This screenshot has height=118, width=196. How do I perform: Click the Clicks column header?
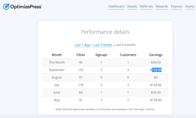click(81, 55)
